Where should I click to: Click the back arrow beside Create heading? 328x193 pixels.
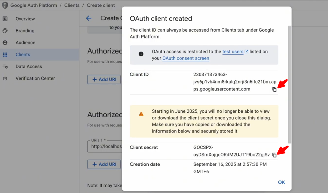click(x=89, y=18)
